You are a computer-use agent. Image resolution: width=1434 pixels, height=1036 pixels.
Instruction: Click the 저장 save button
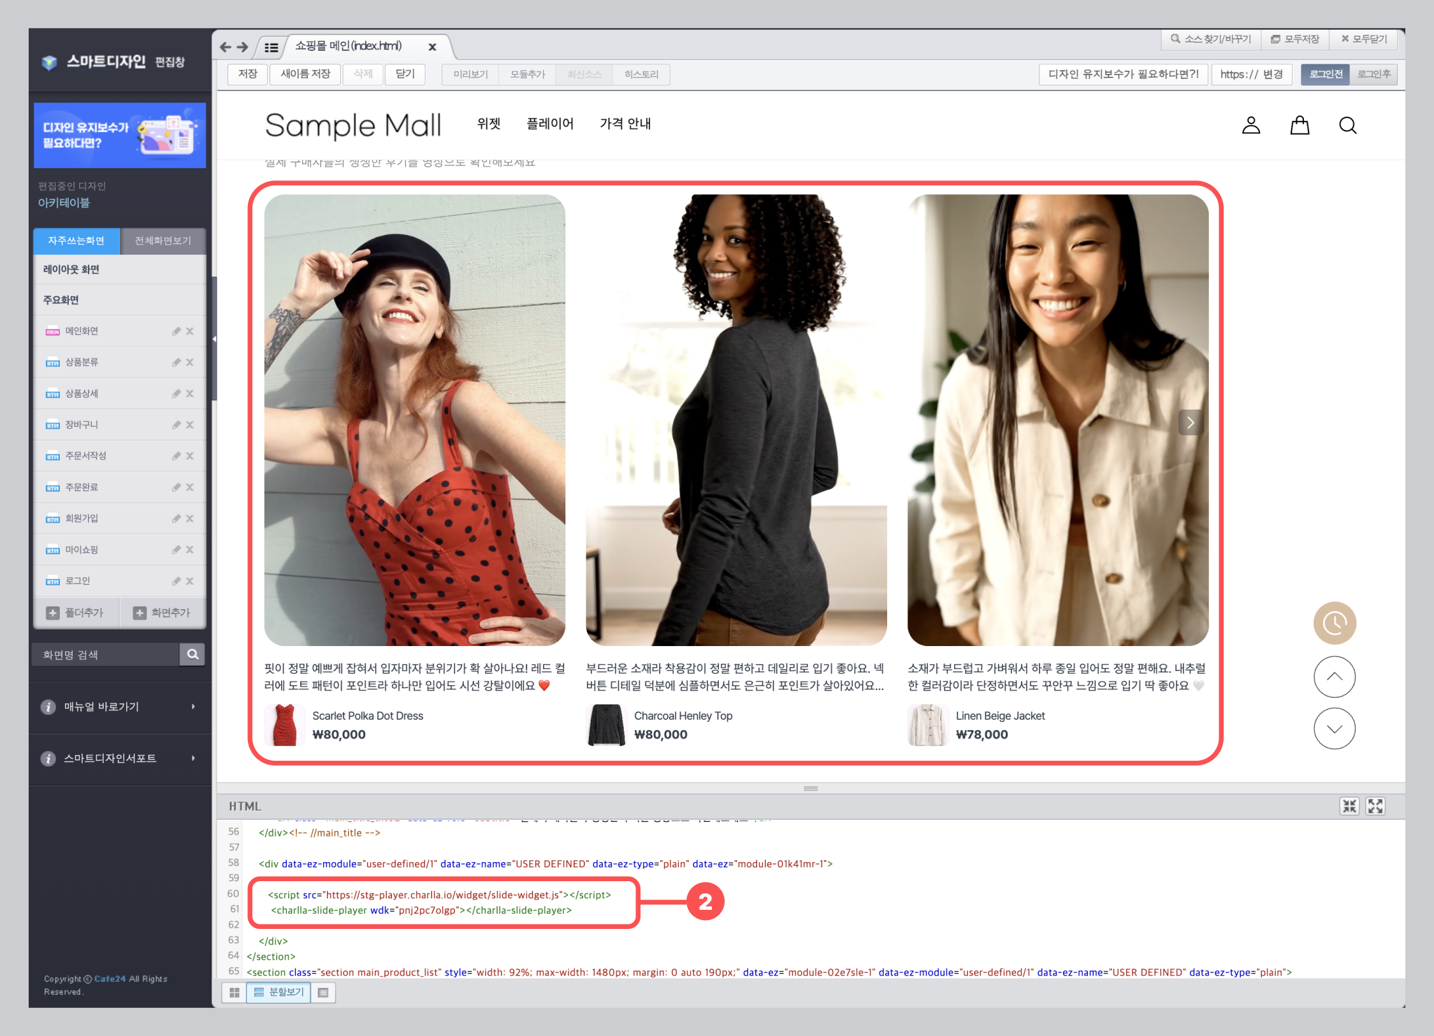click(x=247, y=74)
